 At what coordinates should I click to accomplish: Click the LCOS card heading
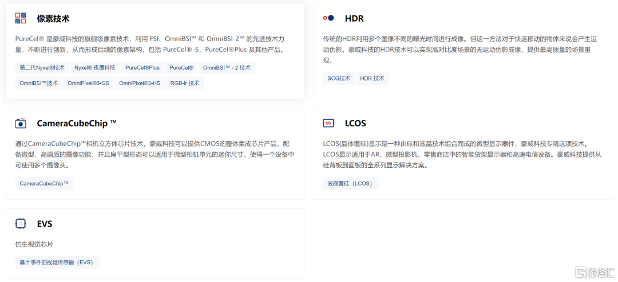coord(355,123)
